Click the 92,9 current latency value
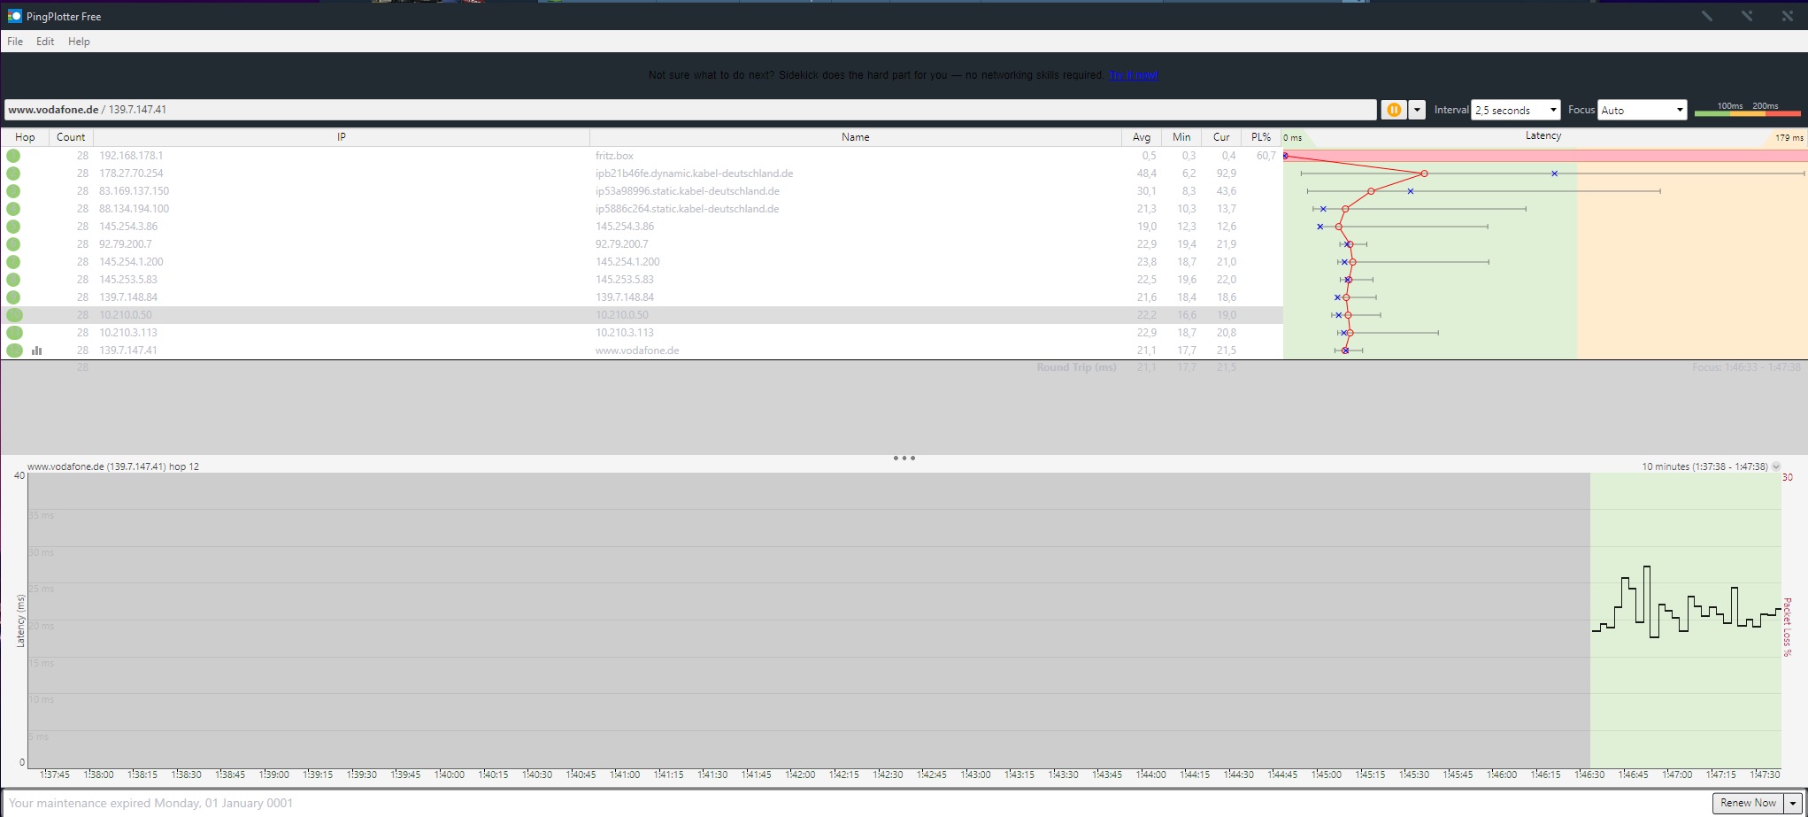Image resolution: width=1808 pixels, height=817 pixels. click(1226, 173)
